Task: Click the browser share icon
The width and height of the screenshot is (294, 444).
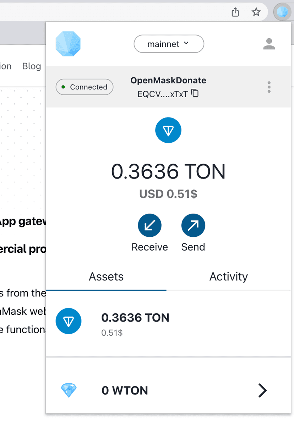Action: (235, 12)
